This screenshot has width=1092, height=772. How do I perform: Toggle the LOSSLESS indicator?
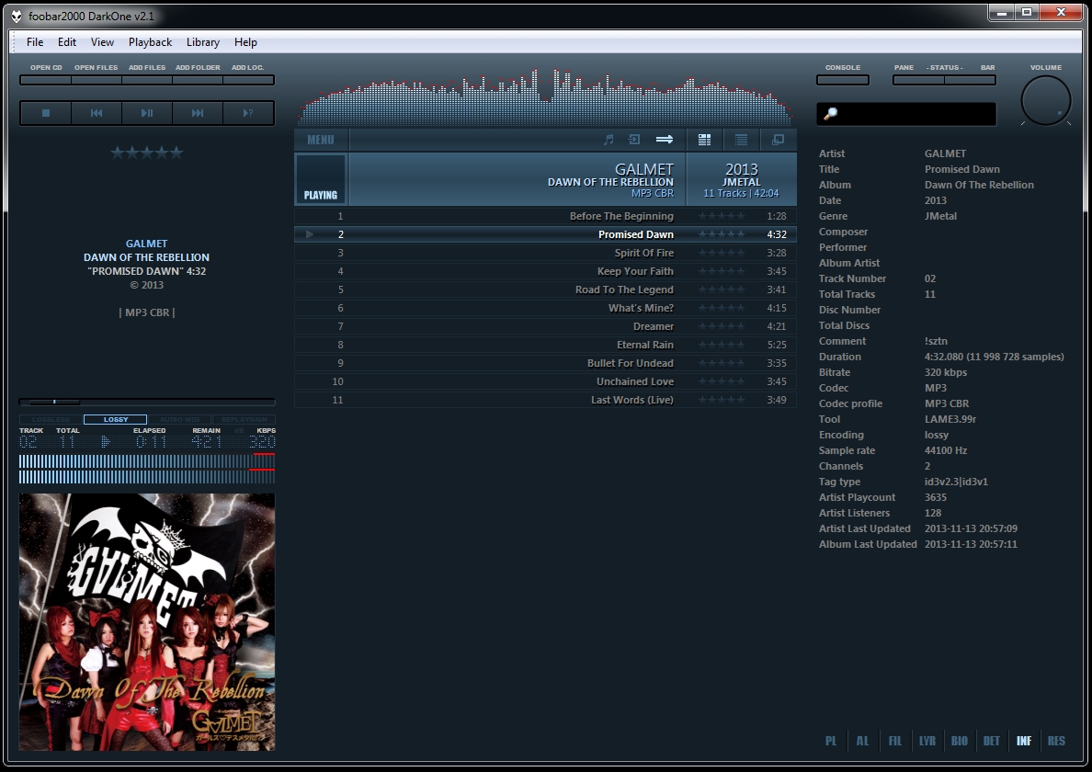coord(51,419)
